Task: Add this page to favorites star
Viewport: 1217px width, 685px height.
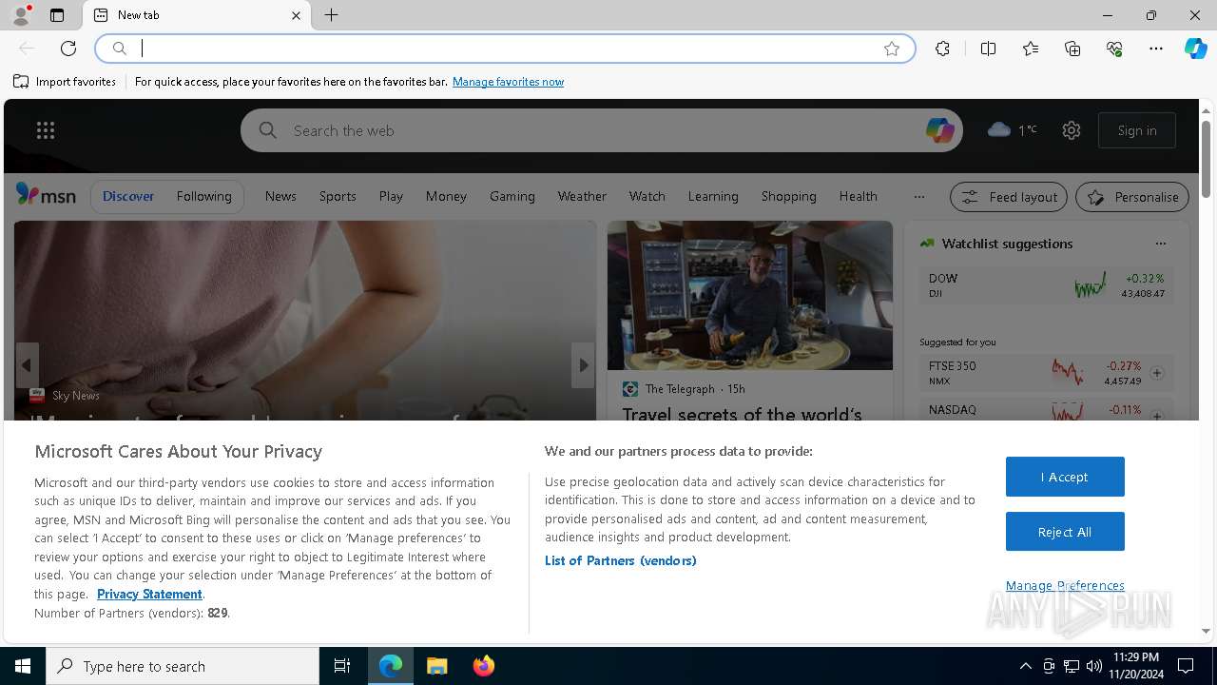Action: [x=892, y=49]
